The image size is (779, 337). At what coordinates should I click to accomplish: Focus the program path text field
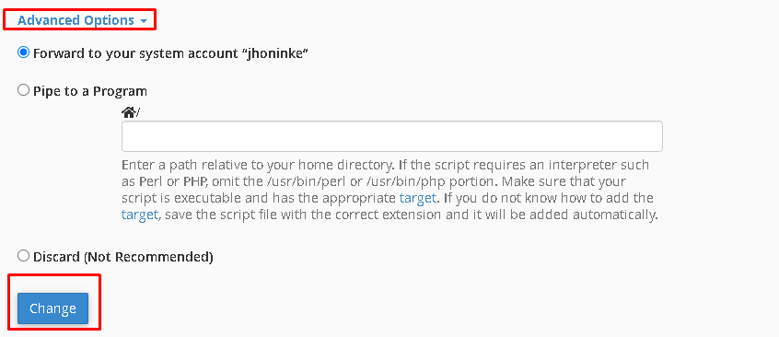(392, 136)
